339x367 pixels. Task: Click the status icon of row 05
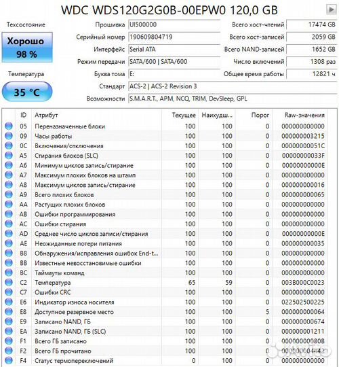coord(9,126)
